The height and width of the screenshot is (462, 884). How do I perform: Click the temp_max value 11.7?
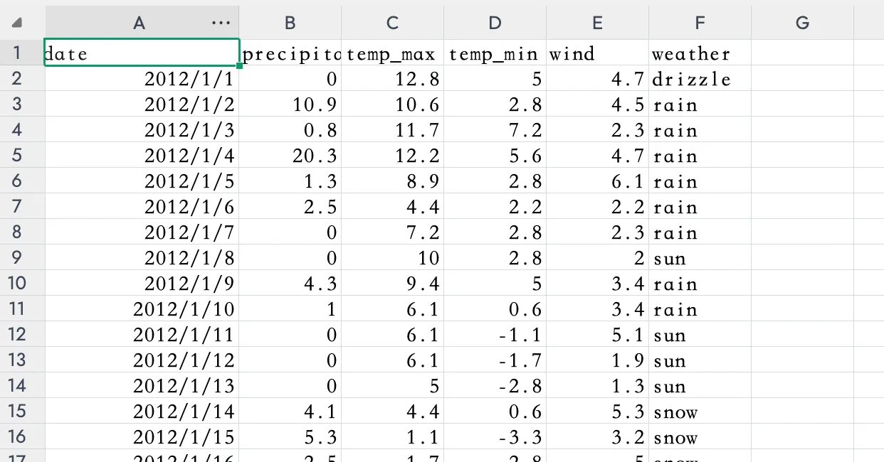click(392, 129)
